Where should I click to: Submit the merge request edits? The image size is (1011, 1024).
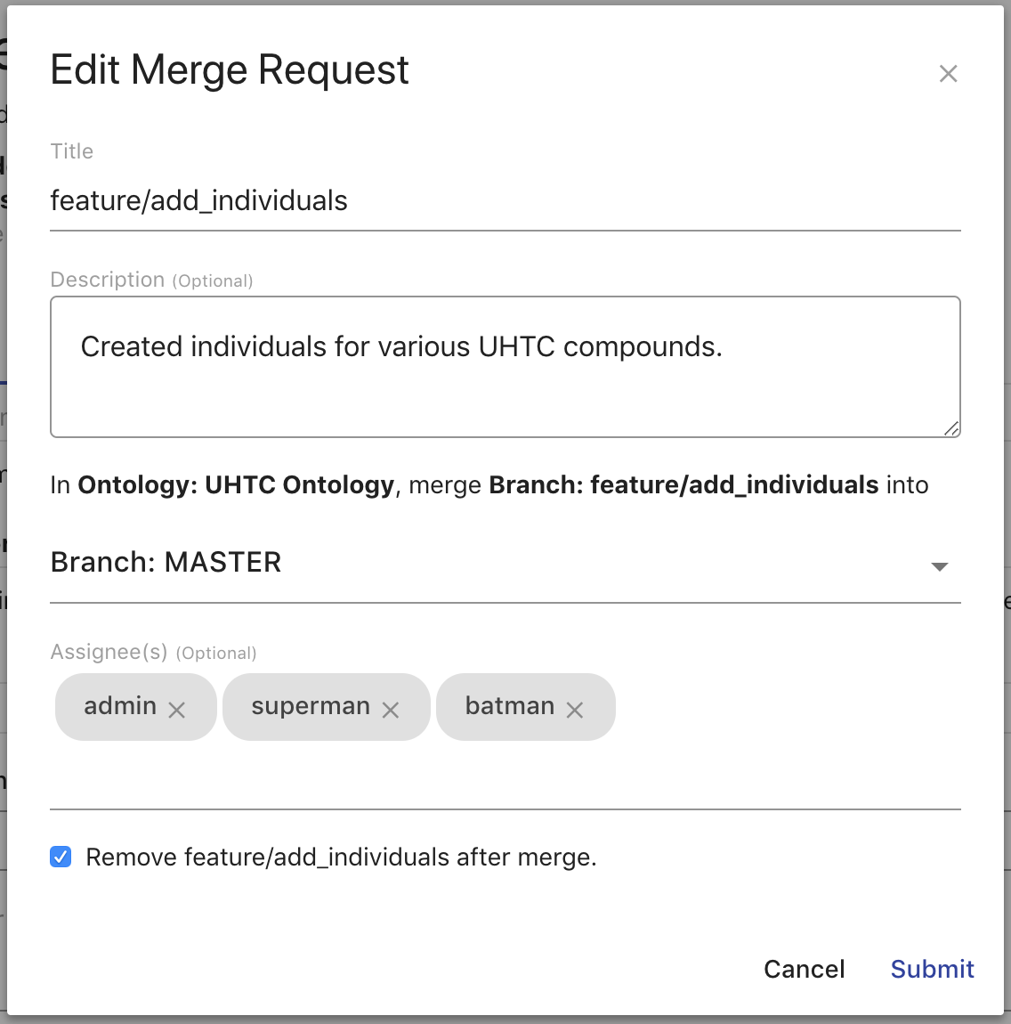coord(932,969)
